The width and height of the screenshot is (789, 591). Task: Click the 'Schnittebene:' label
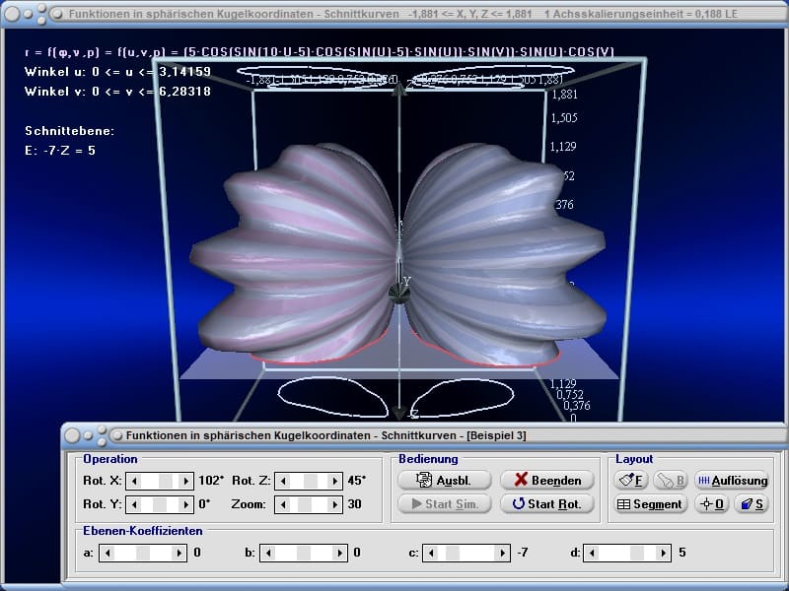(x=69, y=131)
